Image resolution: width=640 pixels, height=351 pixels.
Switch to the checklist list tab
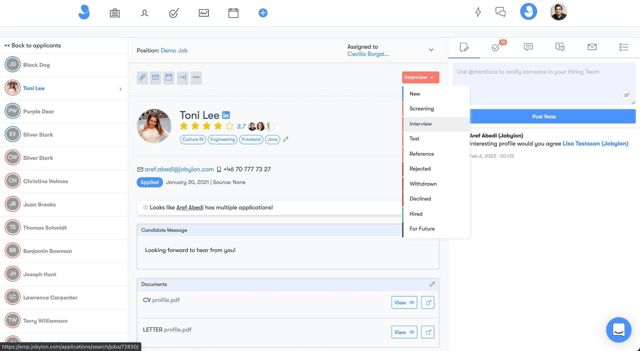coord(624,47)
